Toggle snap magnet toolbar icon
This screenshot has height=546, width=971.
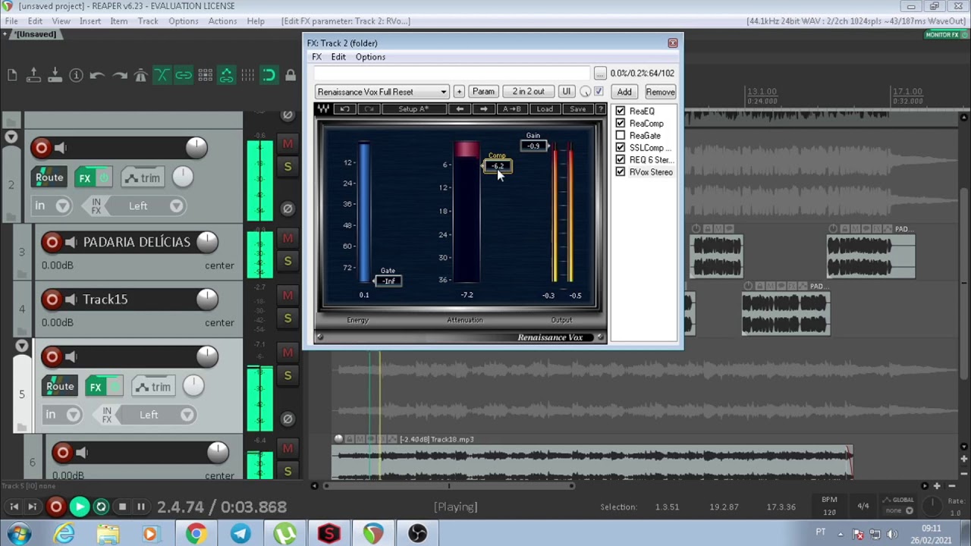[x=269, y=75]
